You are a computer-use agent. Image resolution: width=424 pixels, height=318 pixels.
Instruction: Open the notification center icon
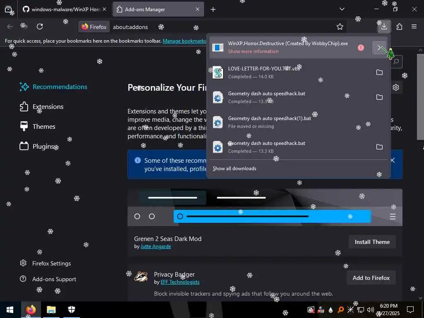pyautogui.click(x=410, y=310)
